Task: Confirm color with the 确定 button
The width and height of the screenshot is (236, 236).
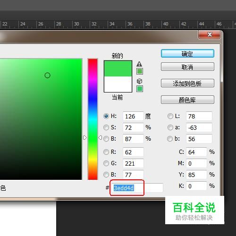Action: click(187, 54)
